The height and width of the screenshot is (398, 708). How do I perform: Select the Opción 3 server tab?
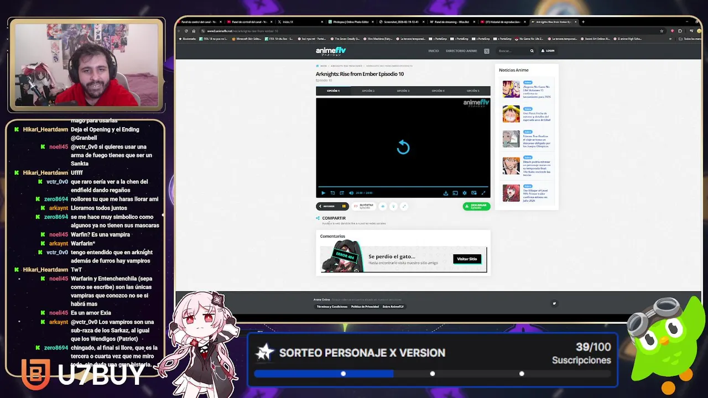click(x=403, y=91)
